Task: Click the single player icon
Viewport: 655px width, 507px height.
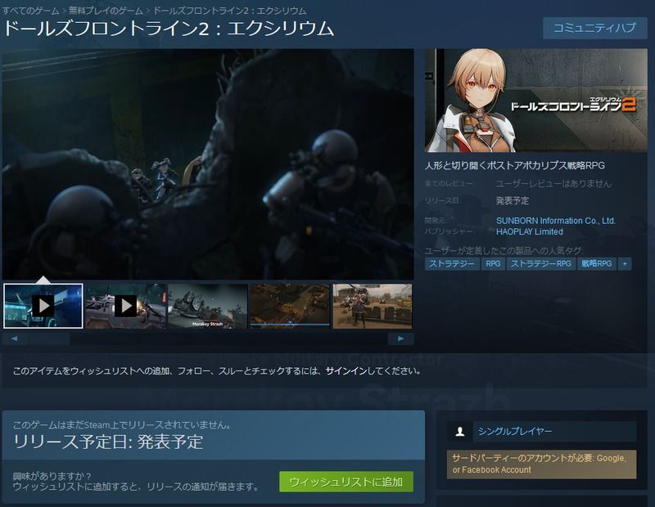Action: [461, 431]
